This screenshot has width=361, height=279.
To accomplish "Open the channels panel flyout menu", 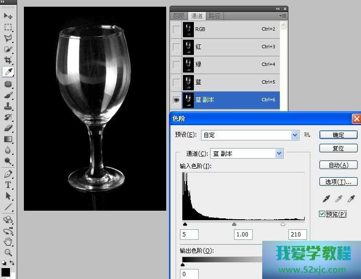I will pos(283,16).
